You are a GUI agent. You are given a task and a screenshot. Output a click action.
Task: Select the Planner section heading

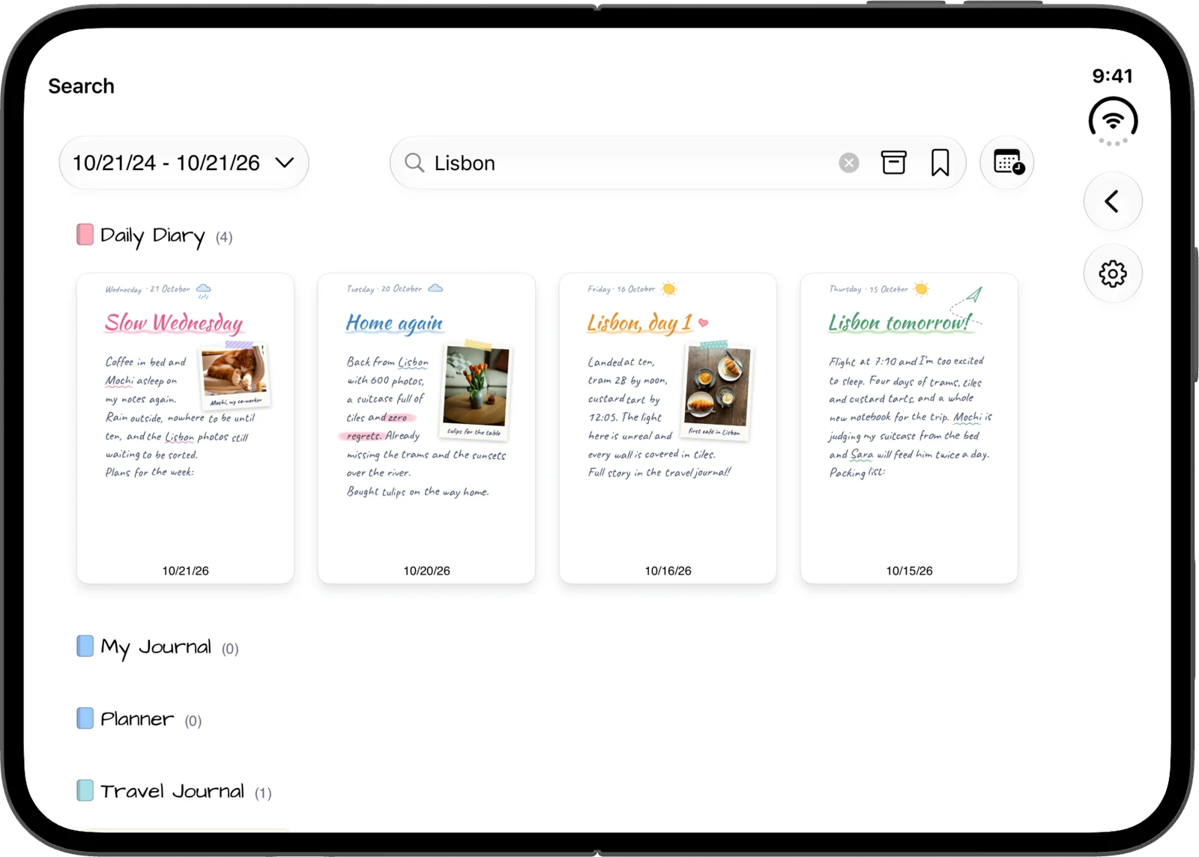point(137,719)
